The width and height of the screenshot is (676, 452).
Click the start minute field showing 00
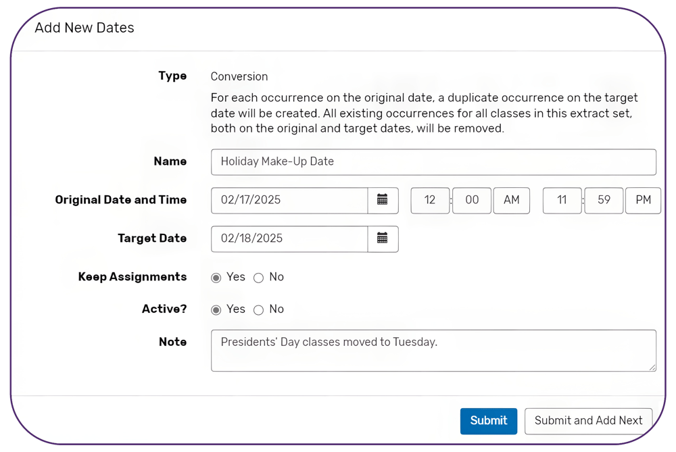point(472,201)
